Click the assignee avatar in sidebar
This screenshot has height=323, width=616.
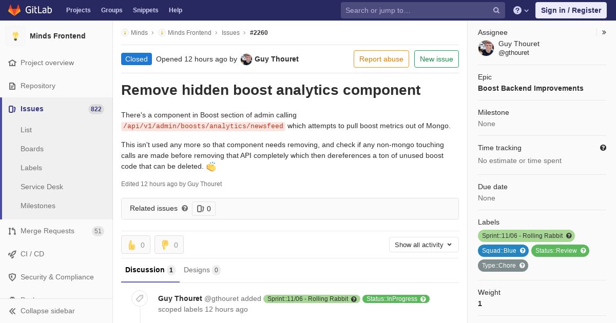tap(486, 48)
